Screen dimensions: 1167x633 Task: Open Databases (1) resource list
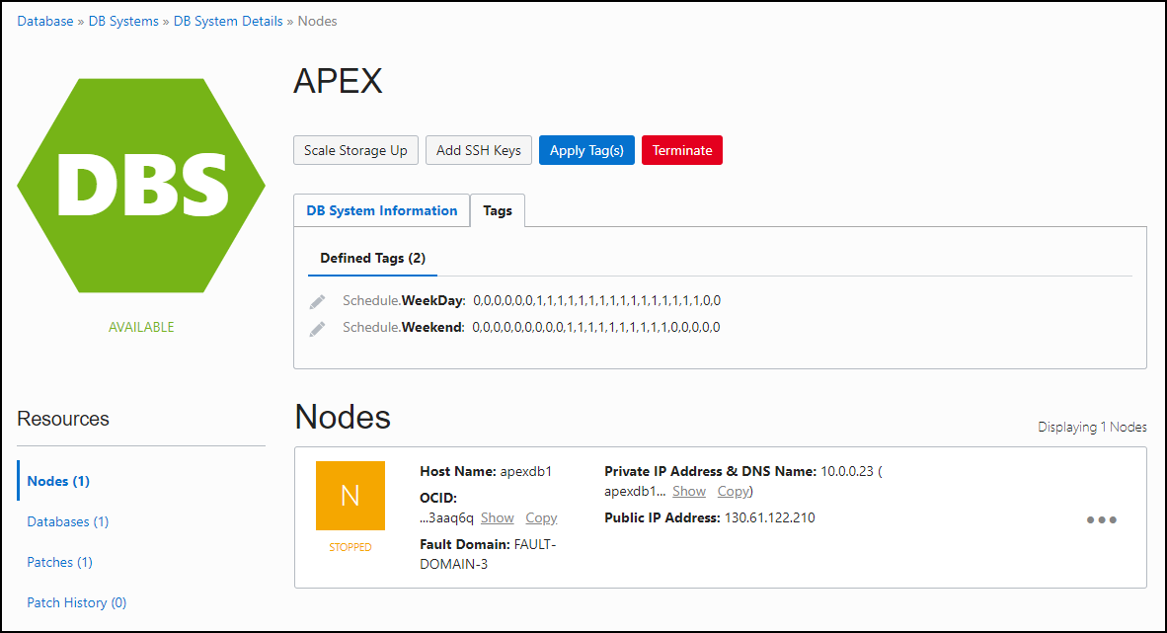click(68, 521)
